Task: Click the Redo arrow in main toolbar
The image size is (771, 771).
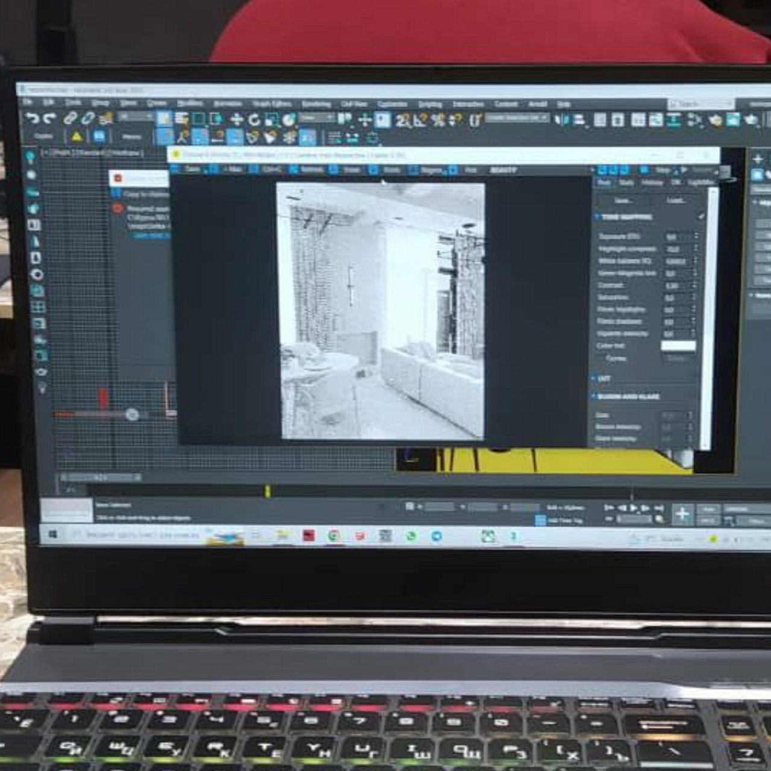Action: pos(49,119)
